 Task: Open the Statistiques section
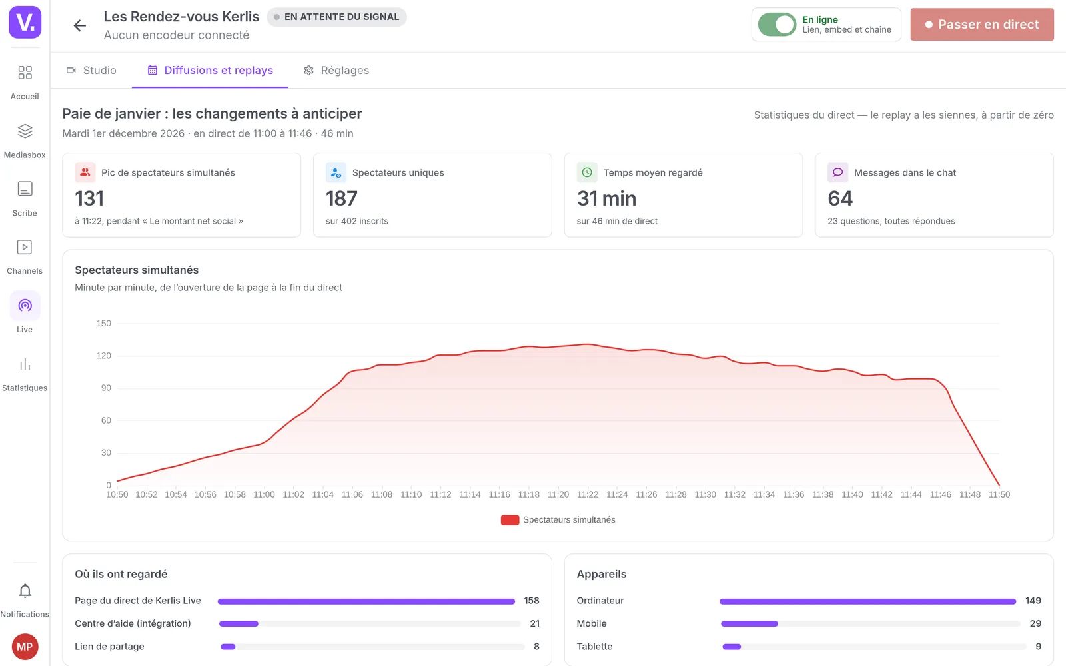point(25,374)
